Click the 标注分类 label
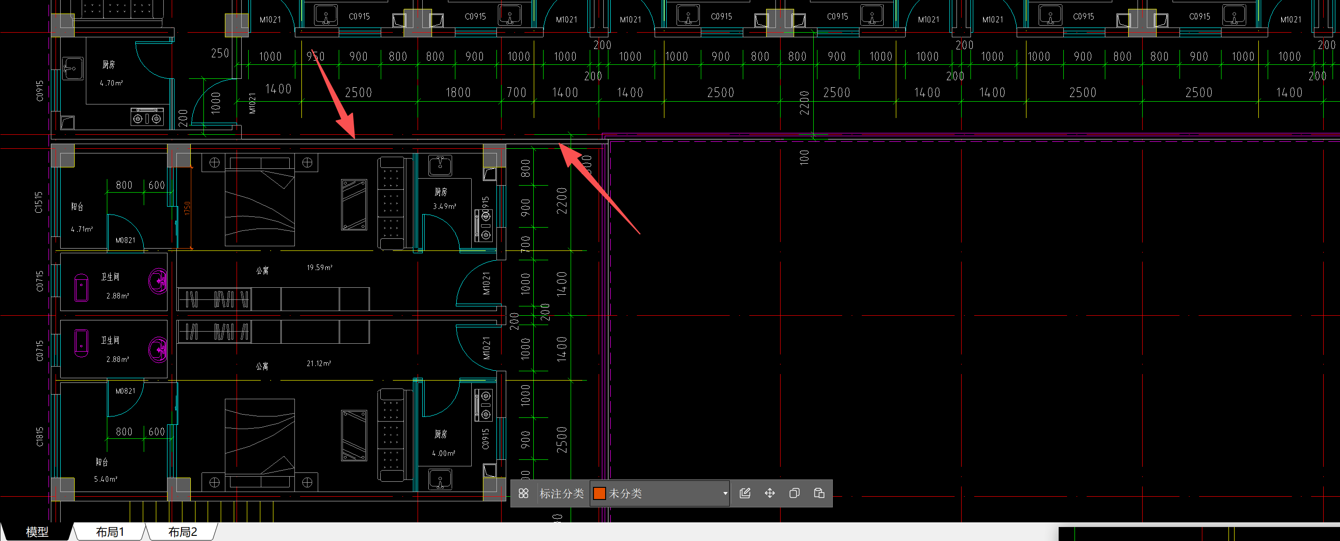The height and width of the screenshot is (541, 1340). click(561, 493)
